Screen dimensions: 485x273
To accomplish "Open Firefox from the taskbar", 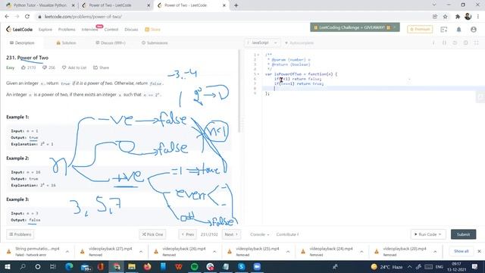I will pyautogui.click(x=148, y=266).
